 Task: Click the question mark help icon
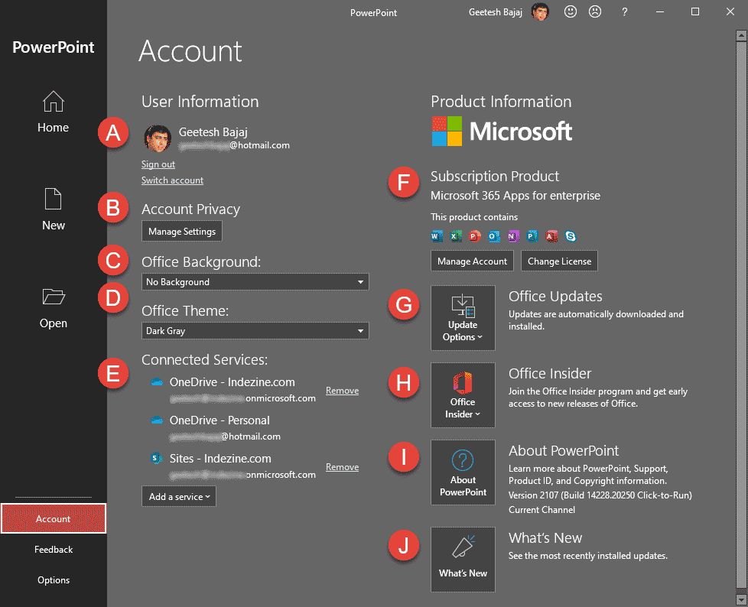point(624,12)
